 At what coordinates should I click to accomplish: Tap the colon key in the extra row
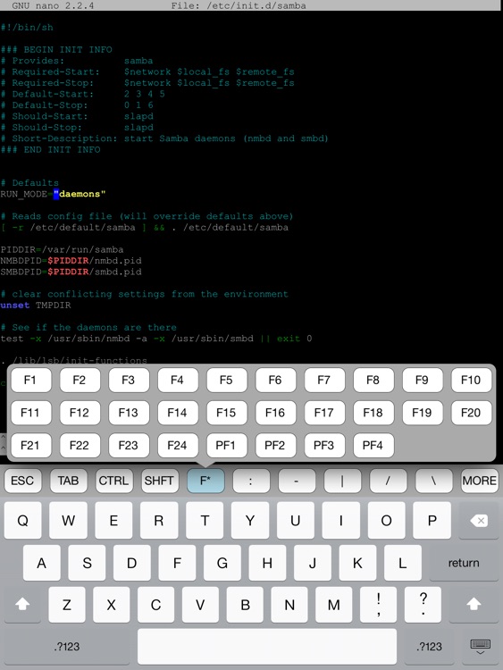click(251, 481)
